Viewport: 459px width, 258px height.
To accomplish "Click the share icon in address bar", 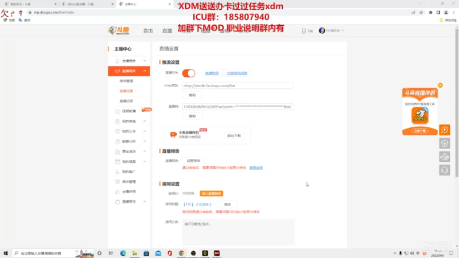I will tap(413, 13).
